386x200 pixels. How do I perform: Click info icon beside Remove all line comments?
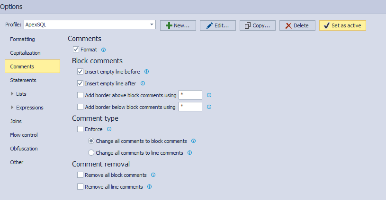149,187
